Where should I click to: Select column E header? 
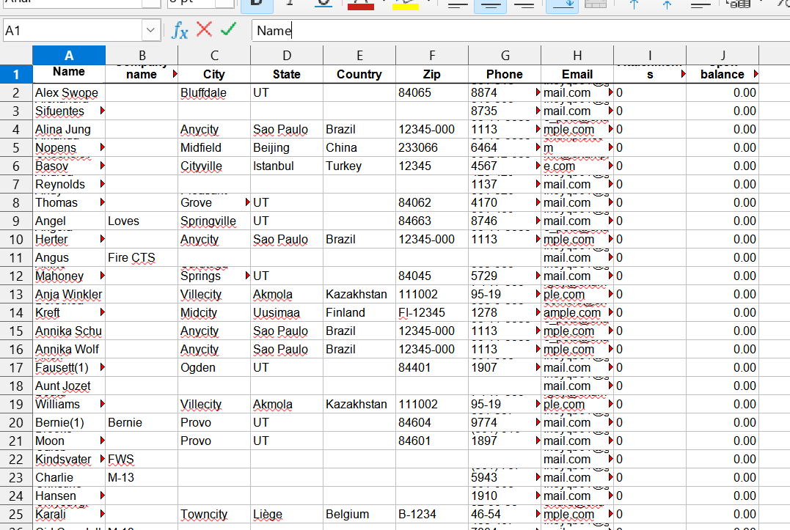click(359, 56)
